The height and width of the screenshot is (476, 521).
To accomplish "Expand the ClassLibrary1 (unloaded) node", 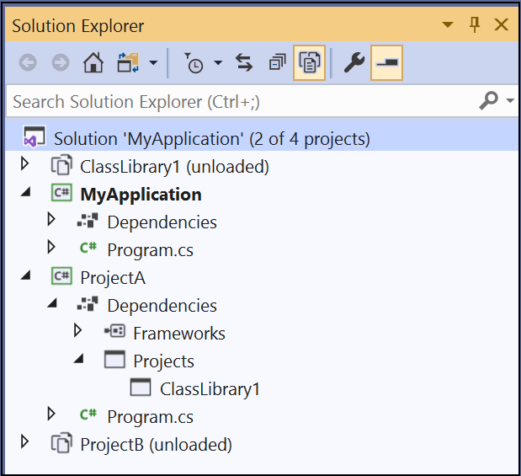I will coord(24,163).
